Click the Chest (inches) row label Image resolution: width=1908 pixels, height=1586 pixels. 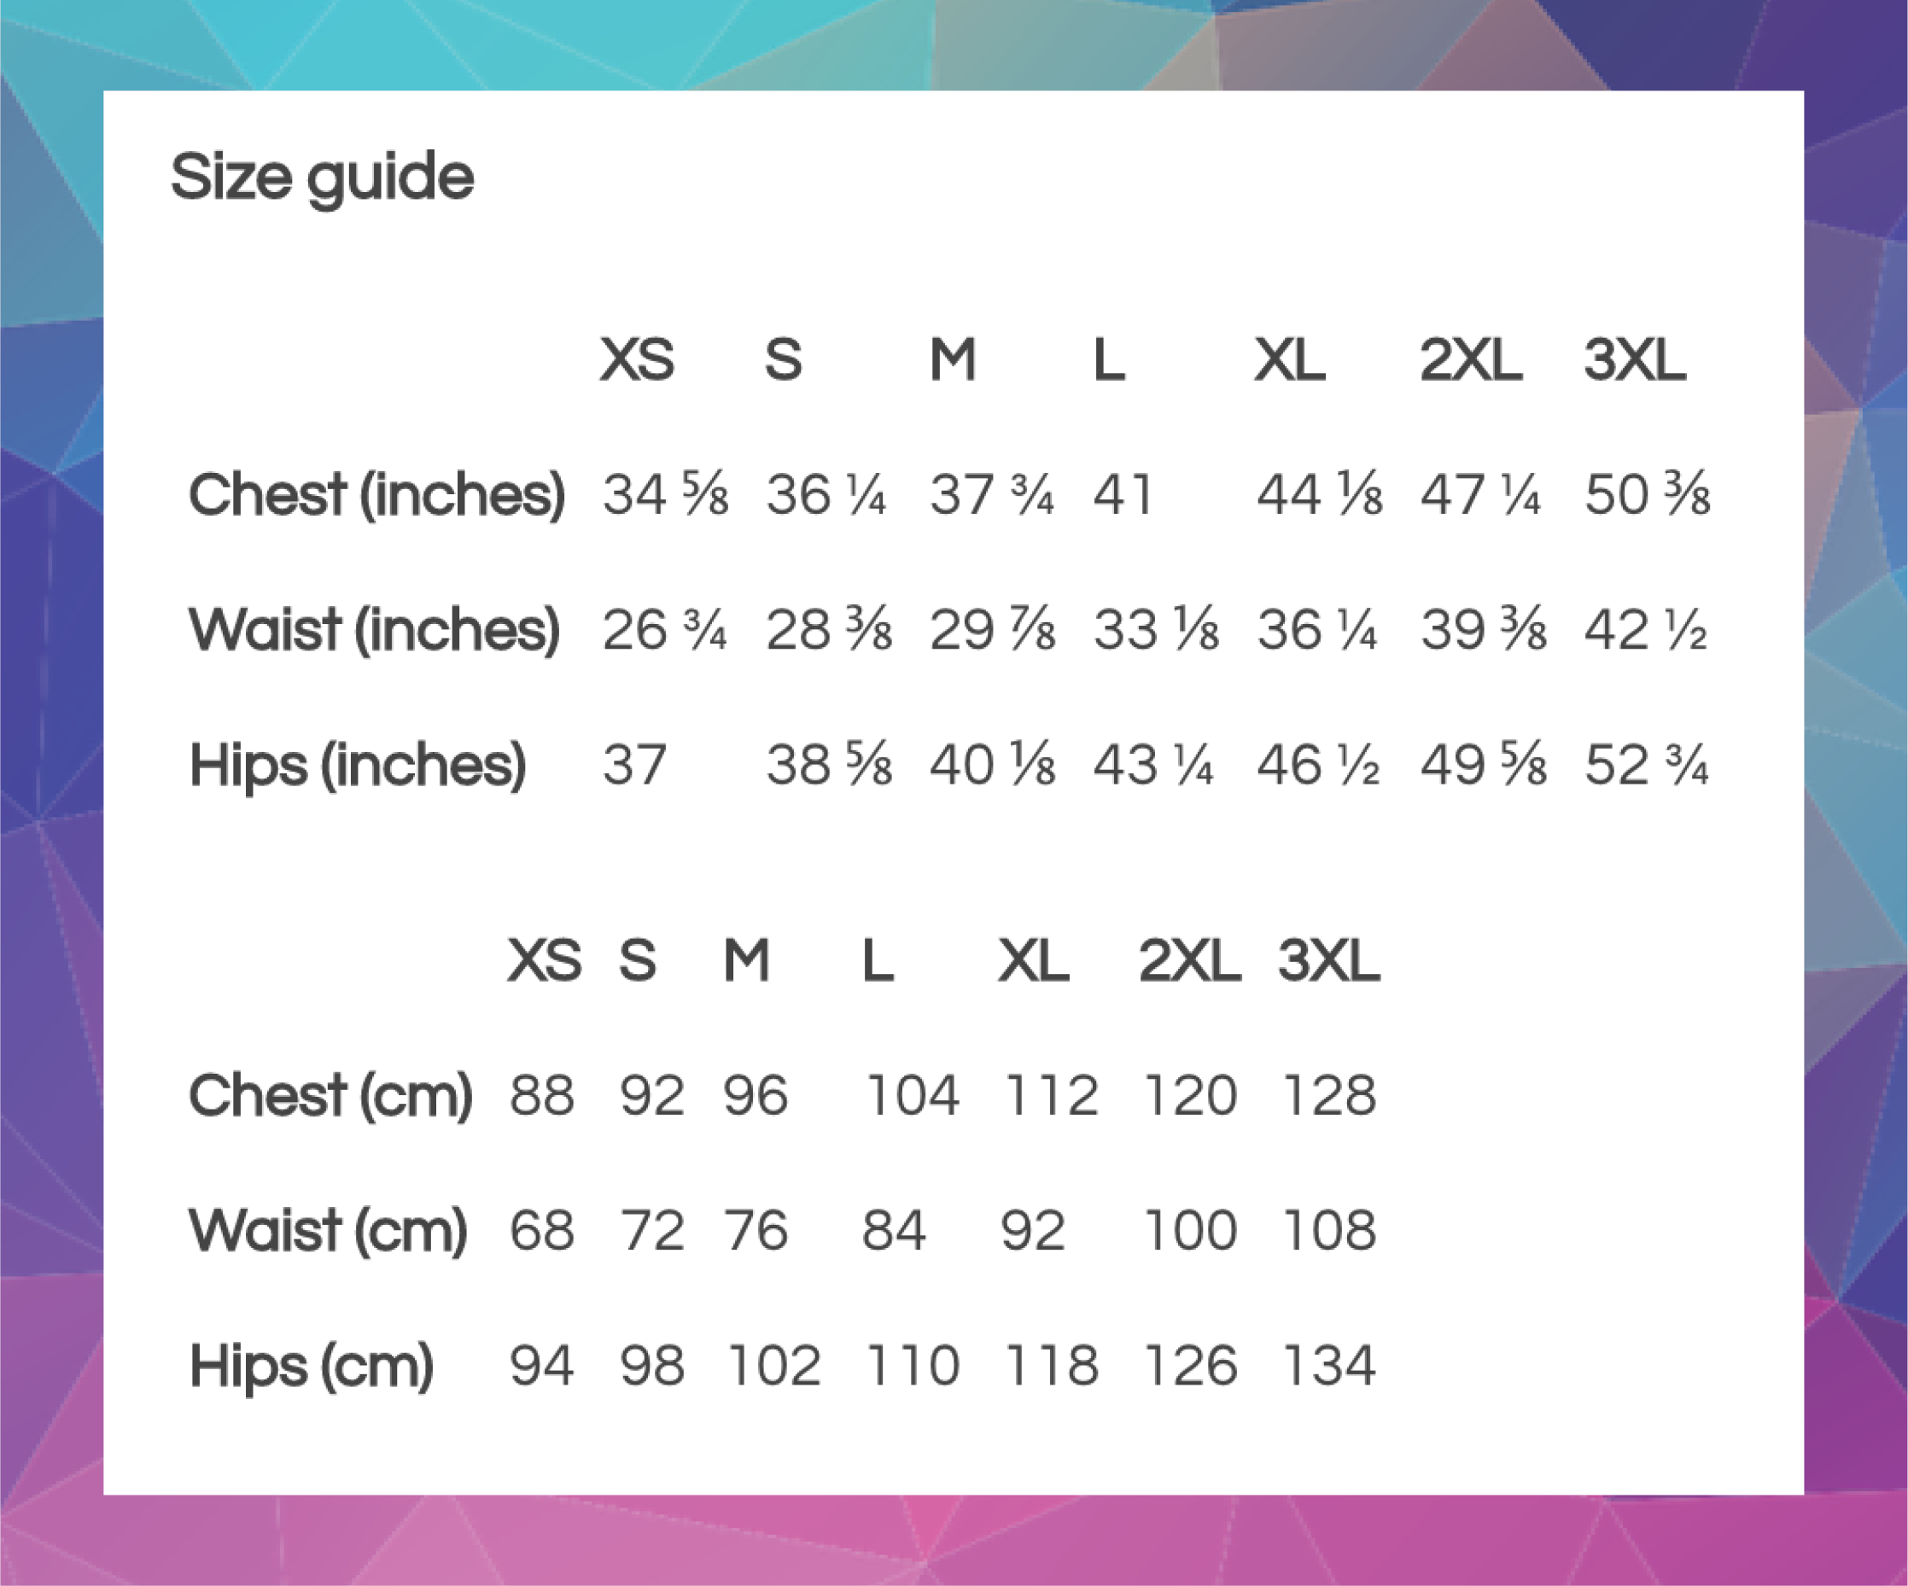376,495
